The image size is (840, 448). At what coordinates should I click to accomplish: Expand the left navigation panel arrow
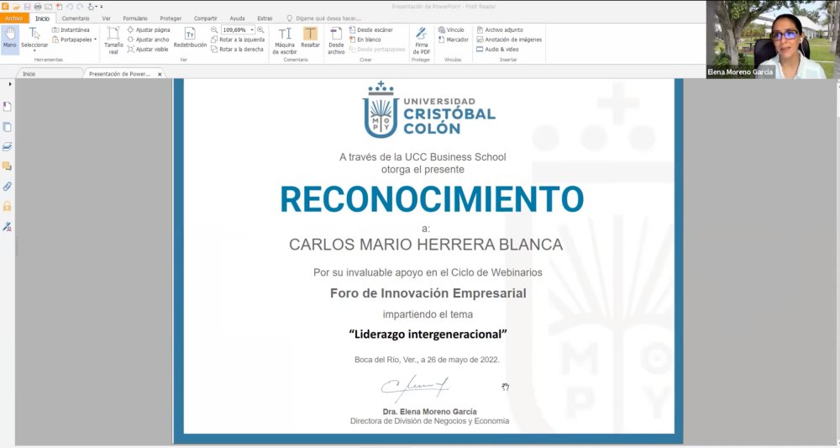coord(9,84)
